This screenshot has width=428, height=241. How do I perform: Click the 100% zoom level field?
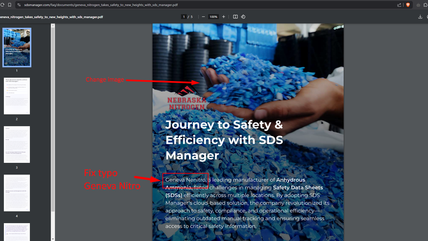[x=213, y=17]
